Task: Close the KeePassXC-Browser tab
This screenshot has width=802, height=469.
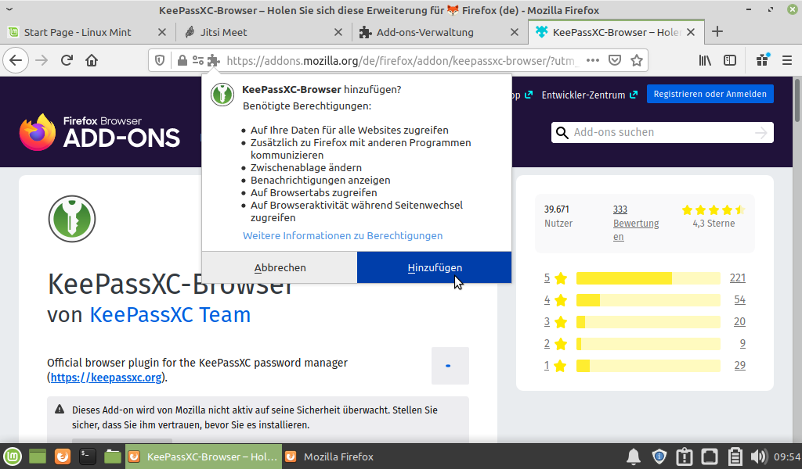Action: pyautogui.click(x=691, y=32)
